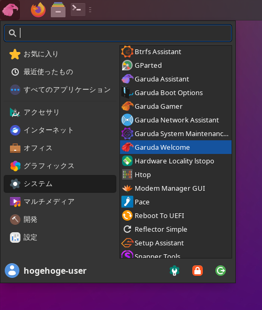Start Garuda Gamer
The image size is (262, 310).
click(176, 106)
